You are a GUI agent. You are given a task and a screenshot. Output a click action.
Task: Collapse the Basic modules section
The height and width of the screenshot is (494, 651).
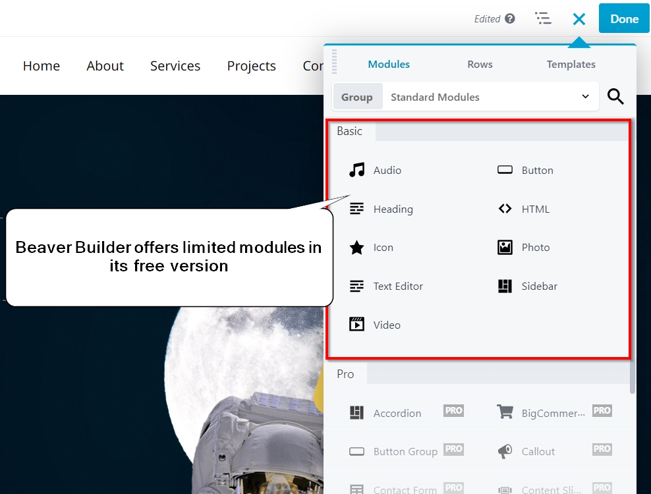(x=349, y=131)
